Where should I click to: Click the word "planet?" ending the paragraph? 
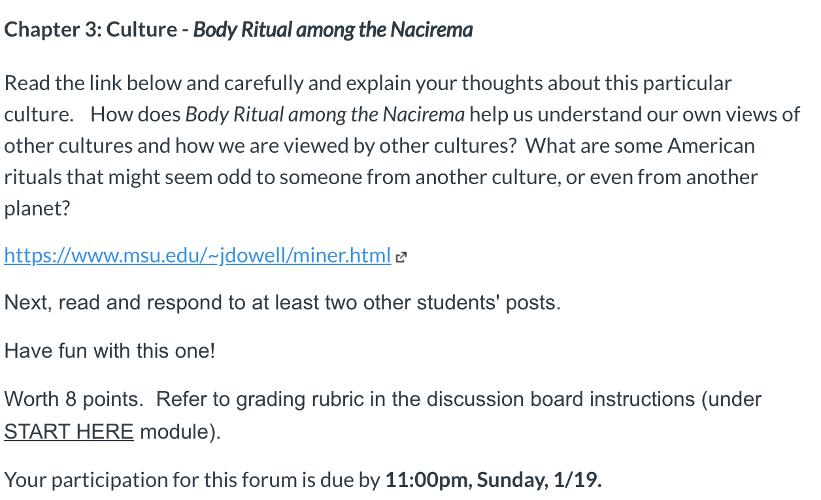coord(37,209)
